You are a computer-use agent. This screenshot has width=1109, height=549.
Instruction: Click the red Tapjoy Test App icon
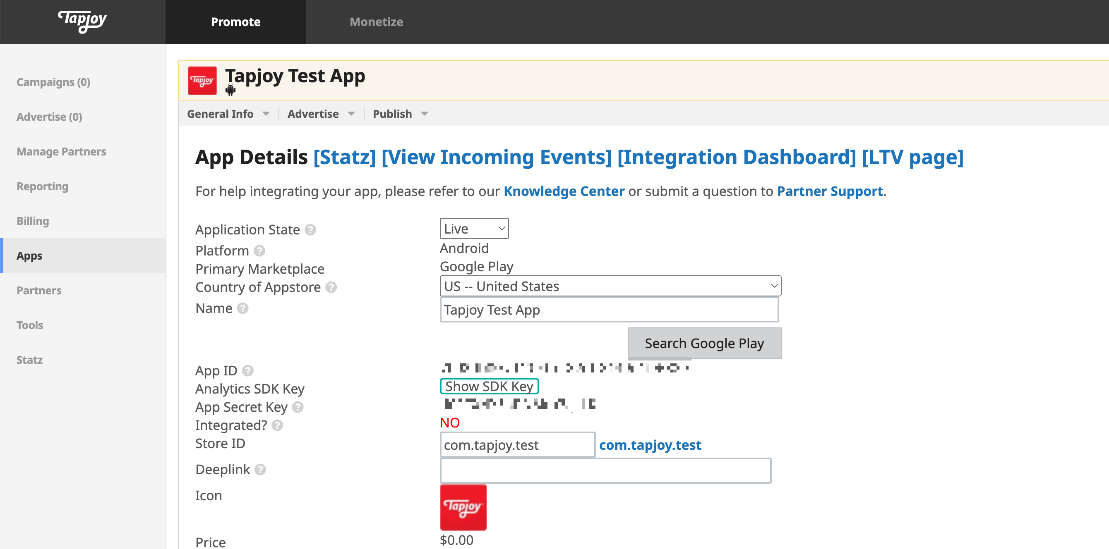202,81
